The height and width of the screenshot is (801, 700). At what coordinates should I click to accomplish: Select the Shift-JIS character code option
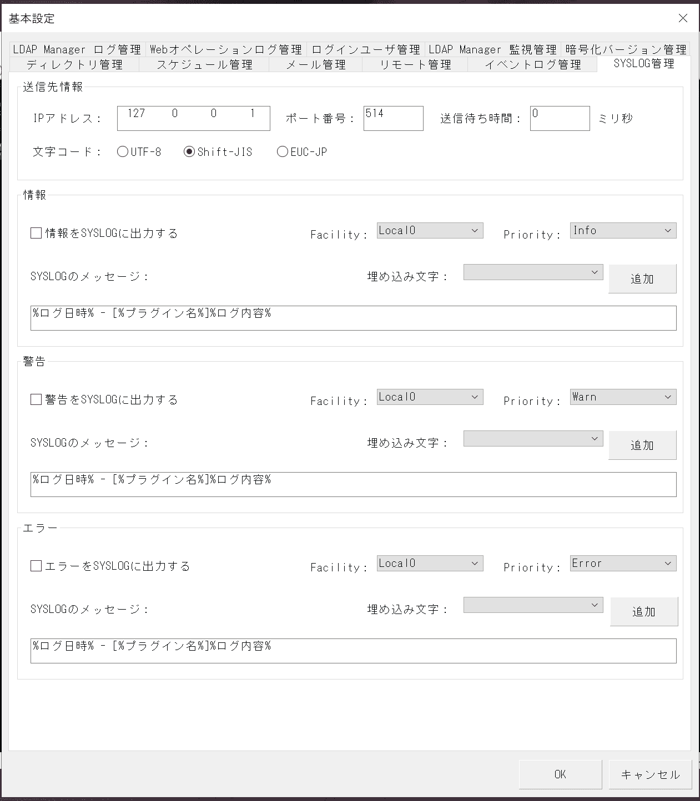[190, 151]
